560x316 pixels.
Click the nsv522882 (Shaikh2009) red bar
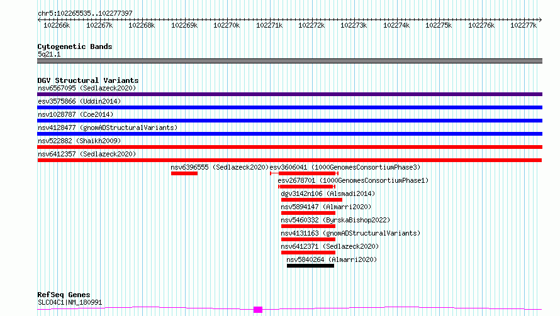point(289,147)
